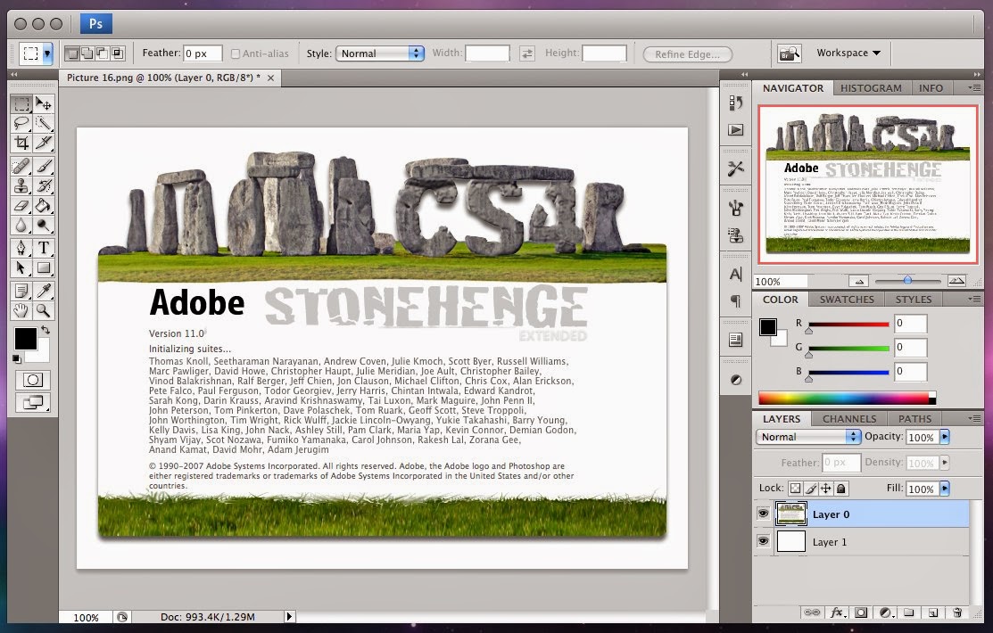Select the Clone Stamp tool
Image resolution: width=993 pixels, height=633 pixels.
click(x=22, y=186)
